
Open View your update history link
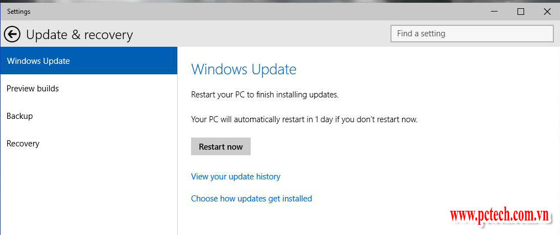pos(236,177)
